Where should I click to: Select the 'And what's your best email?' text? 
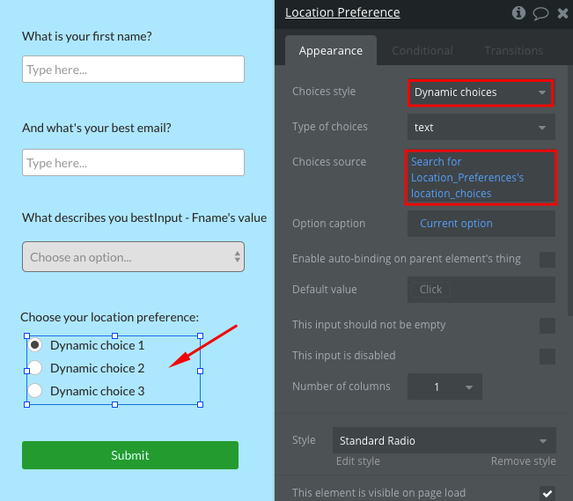pyautogui.click(x=97, y=128)
